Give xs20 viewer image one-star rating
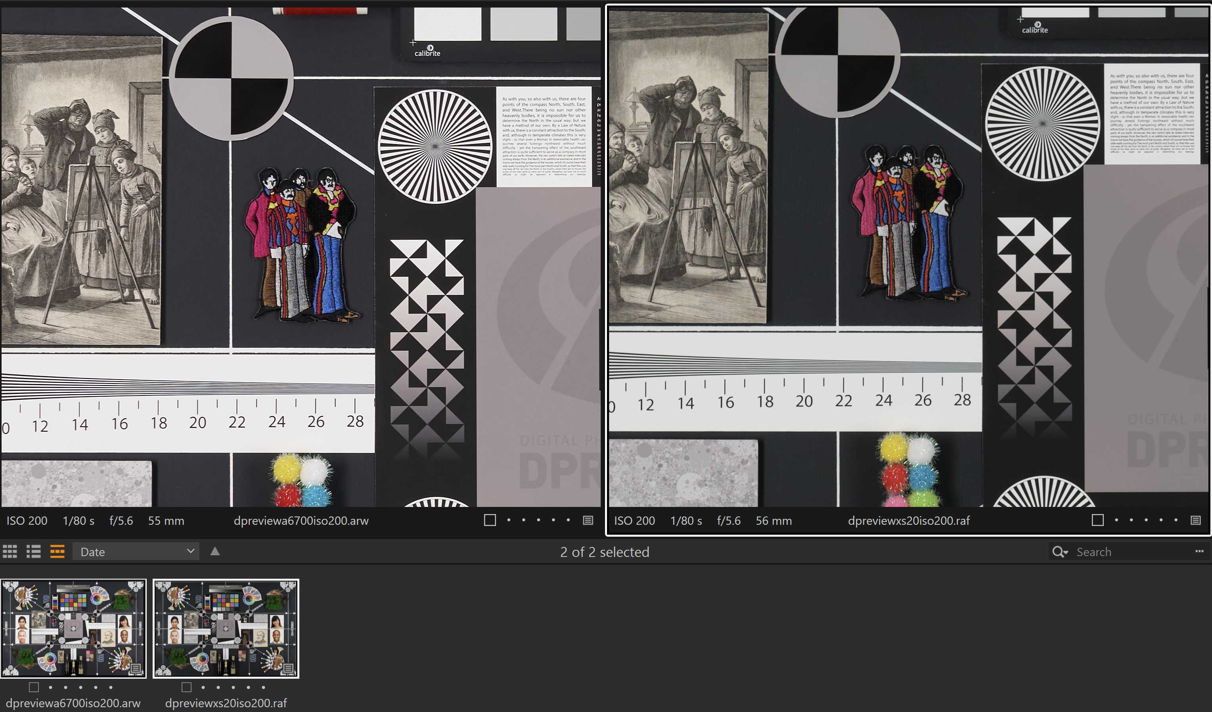Viewport: 1212px width, 712px height. pyautogui.click(x=1116, y=520)
